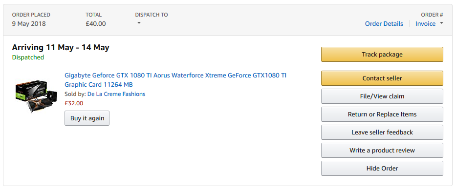Click the Invoice link
The image size is (456, 189).
coord(426,24)
